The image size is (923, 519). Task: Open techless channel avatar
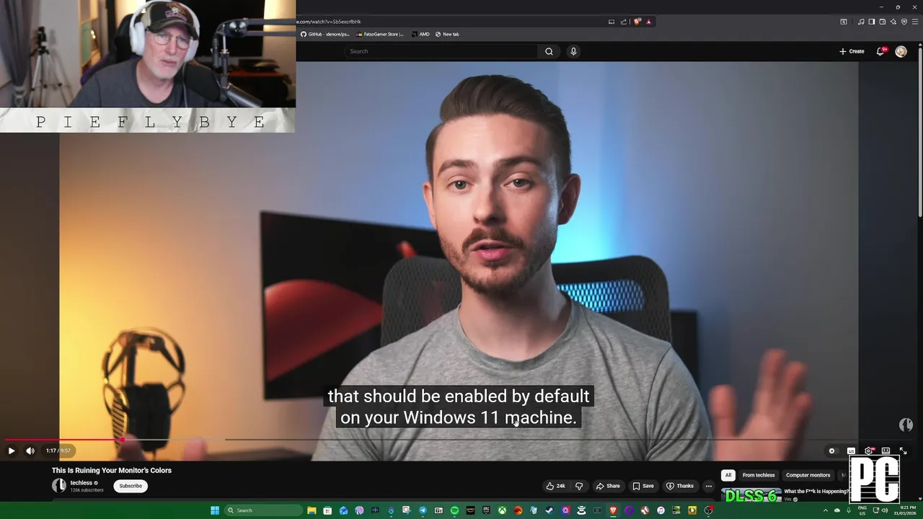pos(59,486)
